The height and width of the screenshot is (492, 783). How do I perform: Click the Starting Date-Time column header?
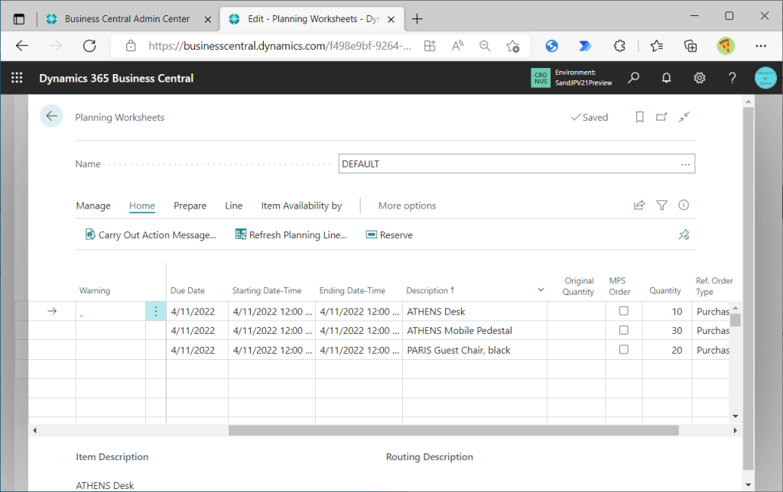pyautogui.click(x=267, y=290)
